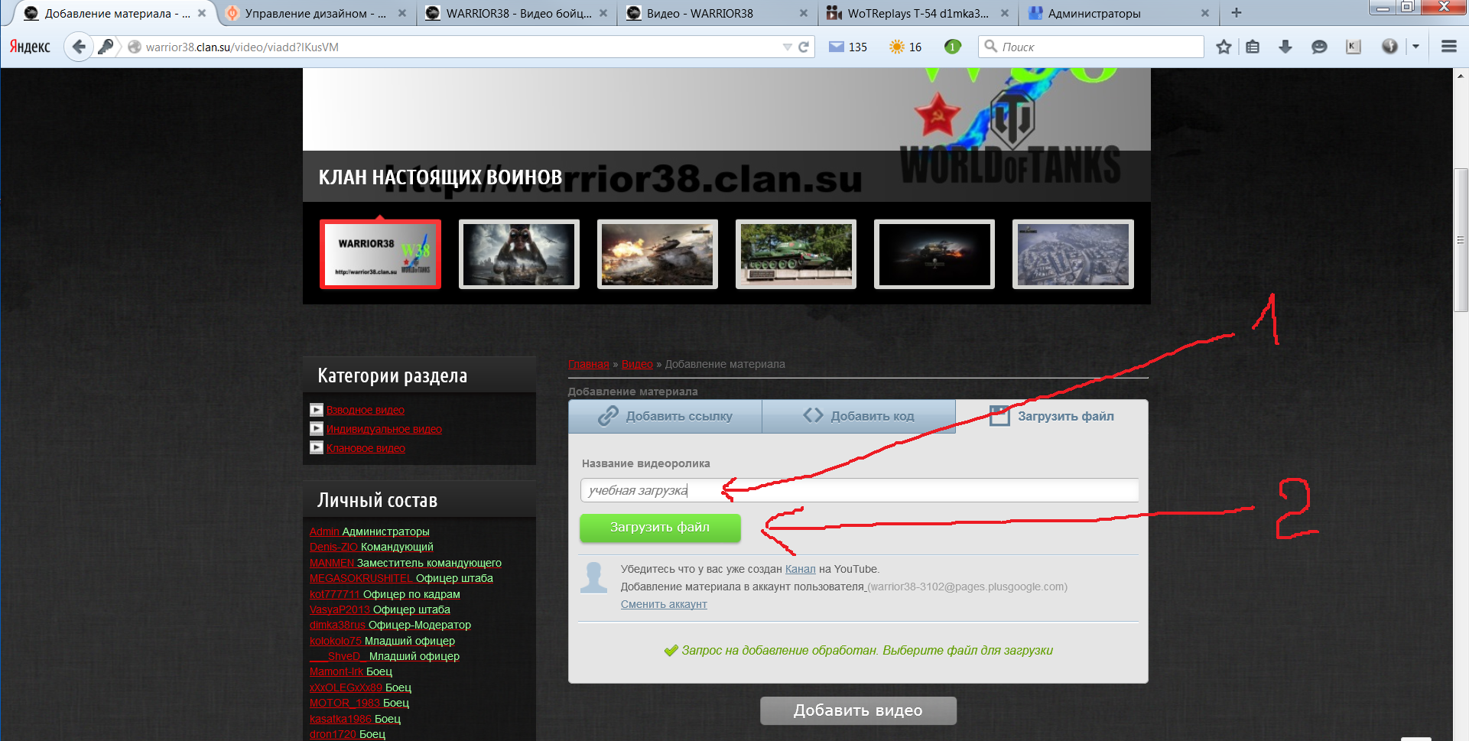The height and width of the screenshot is (741, 1469).
Task: Open the Индивидуальное видео category
Action: click(384, 429)
